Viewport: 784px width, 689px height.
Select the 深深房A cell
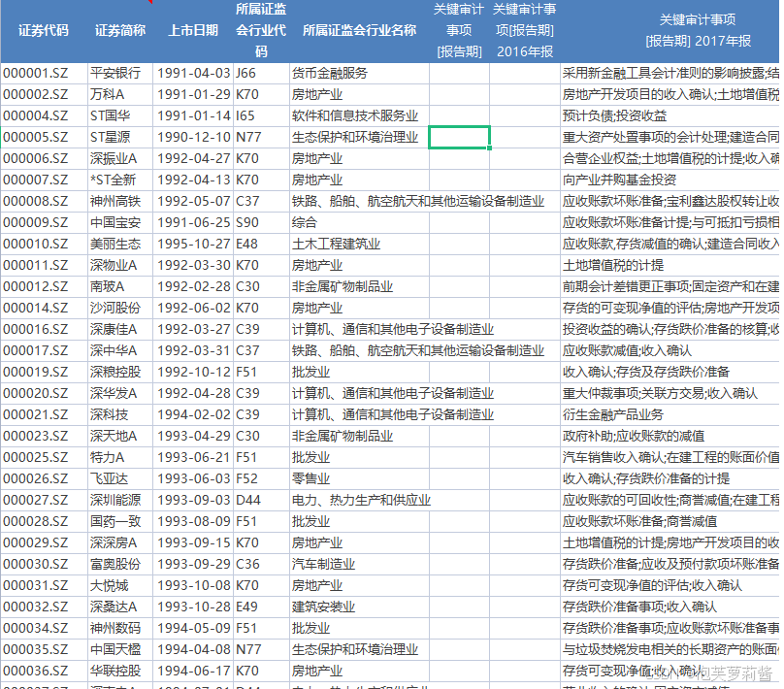coord(120,542)
